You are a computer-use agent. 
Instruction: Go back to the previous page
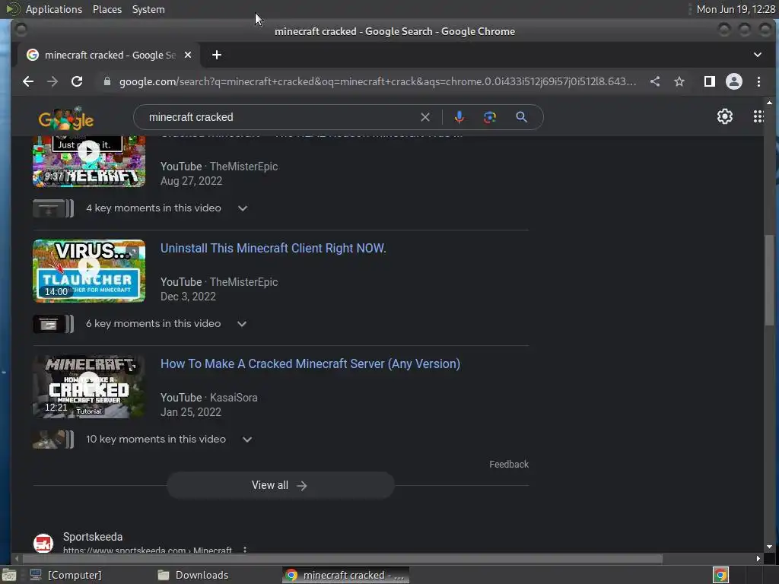(28, 81)
